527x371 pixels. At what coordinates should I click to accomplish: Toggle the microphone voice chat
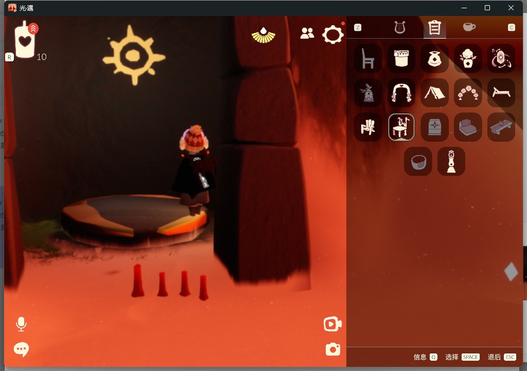pos(21,324)
